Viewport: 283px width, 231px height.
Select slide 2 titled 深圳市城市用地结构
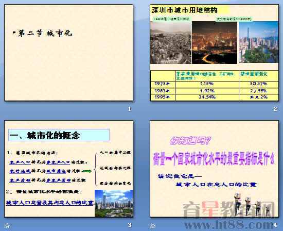coord(214,53)
